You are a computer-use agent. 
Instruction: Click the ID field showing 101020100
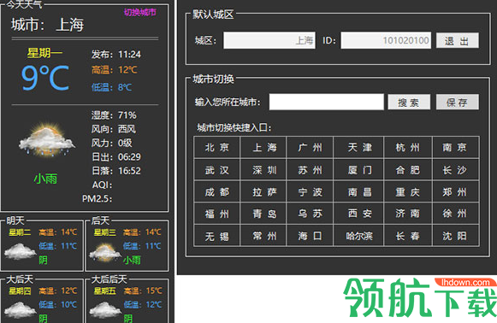(x=386, y=40)
